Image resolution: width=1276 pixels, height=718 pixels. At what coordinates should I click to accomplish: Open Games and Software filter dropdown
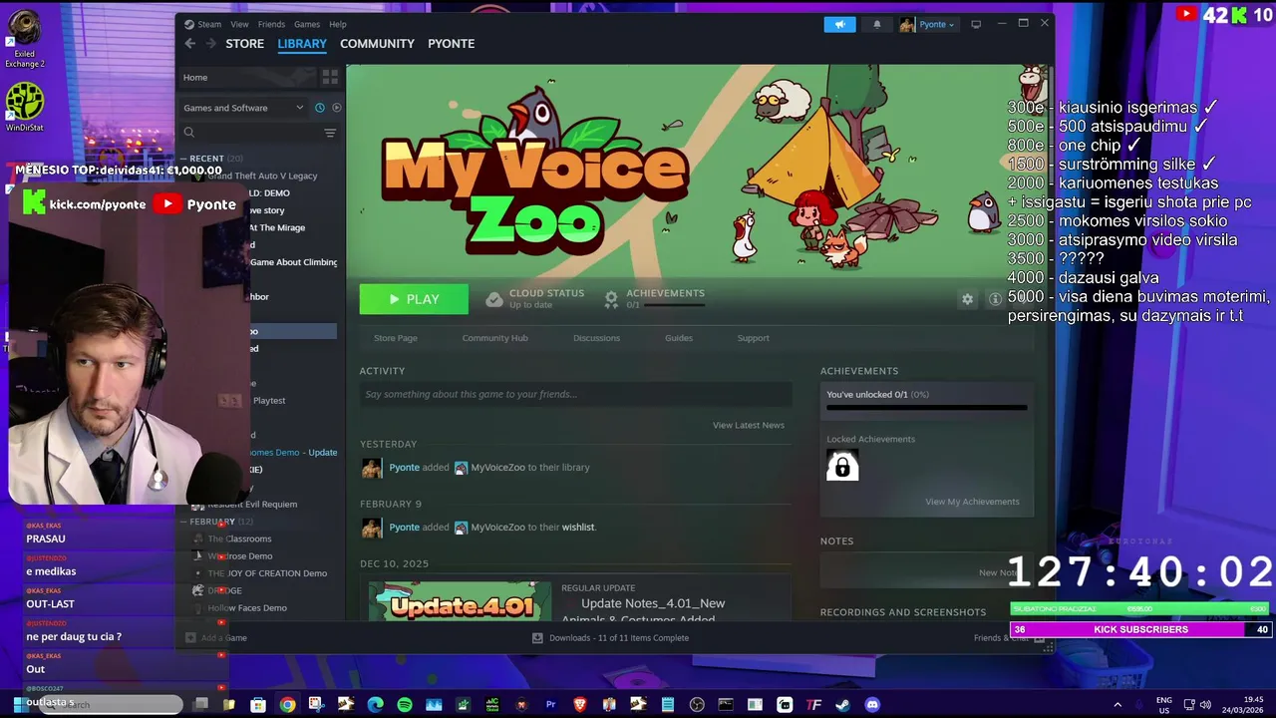click(243, 108)
